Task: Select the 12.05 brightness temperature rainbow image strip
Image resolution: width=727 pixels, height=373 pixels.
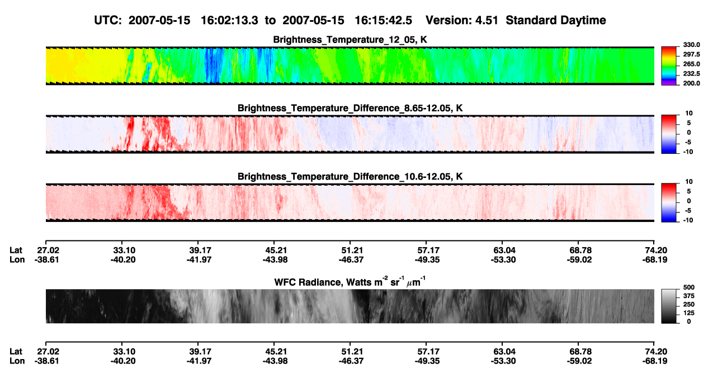Action: [350, 66]
